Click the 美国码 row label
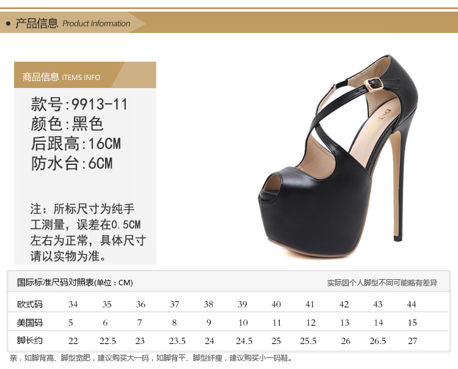The width and height of the screenshot is (458, 369). click(x=29, y=323)
